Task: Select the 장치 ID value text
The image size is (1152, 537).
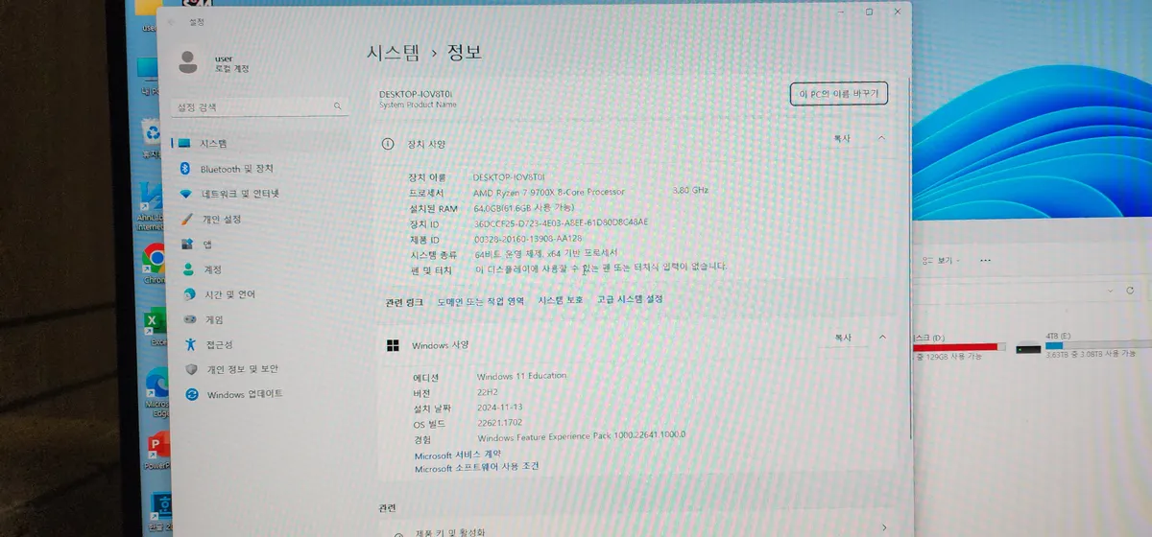Action: point(562,222)
